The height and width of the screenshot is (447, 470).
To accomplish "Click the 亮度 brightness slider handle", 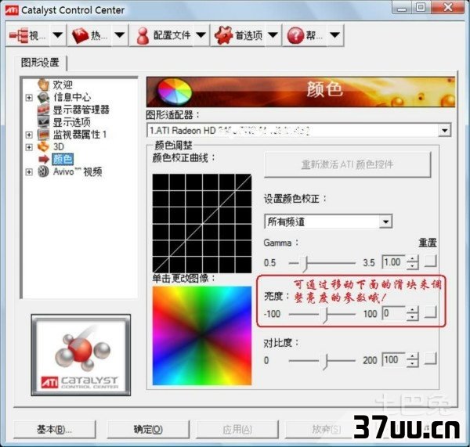I will pyautogui.click(x=324, y=315).
